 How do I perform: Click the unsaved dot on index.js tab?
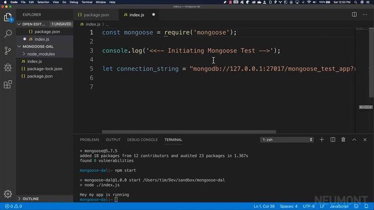click(x=153, y=15)
